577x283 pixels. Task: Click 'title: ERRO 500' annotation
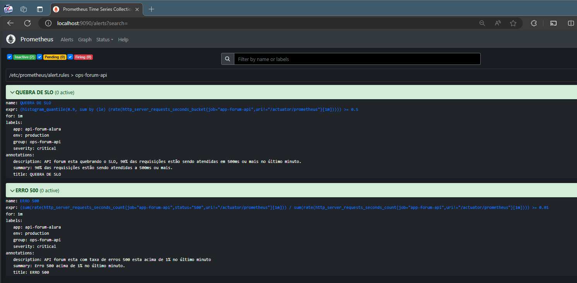[x=31, y=273]
